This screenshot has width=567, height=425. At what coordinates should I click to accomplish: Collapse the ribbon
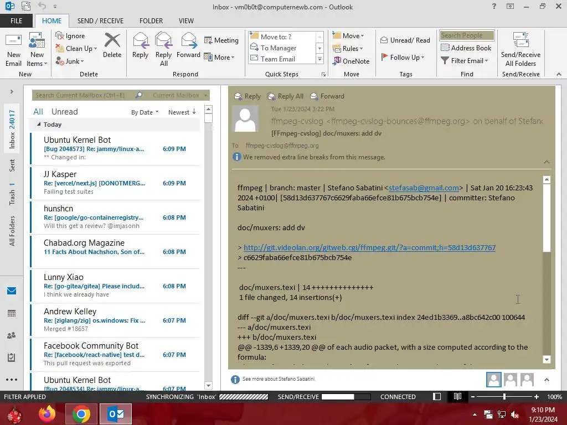click(559, 74)
